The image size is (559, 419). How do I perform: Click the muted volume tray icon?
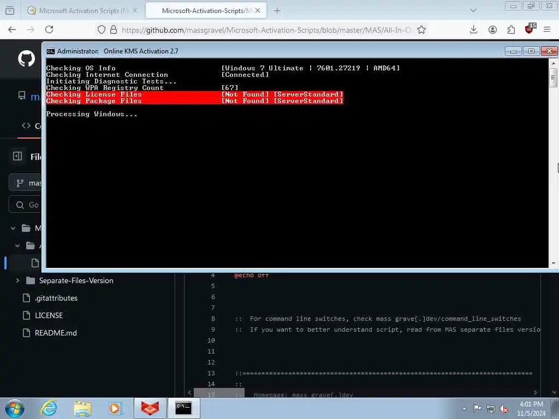tap(504, 409)
